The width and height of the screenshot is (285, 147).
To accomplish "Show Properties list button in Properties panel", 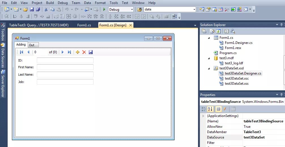I will (218, 109).
